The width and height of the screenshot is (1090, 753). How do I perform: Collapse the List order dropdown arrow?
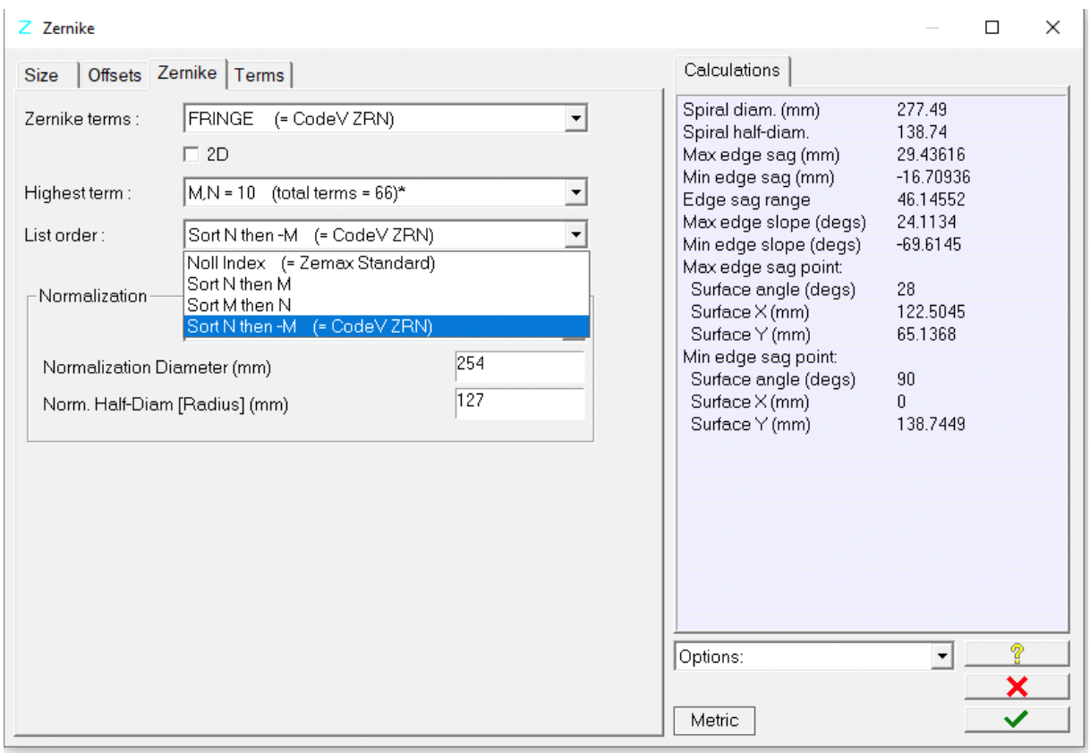pos(577,235)
